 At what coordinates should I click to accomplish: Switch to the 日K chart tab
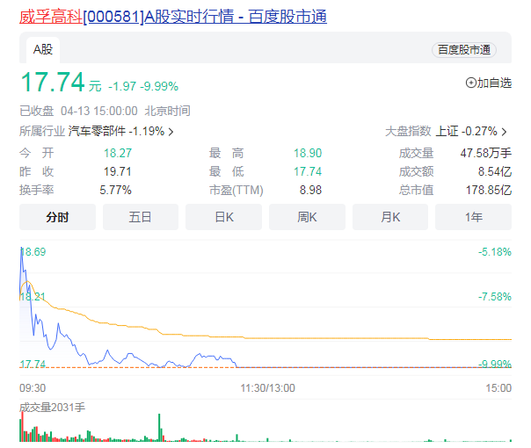(x=223, y=217)
